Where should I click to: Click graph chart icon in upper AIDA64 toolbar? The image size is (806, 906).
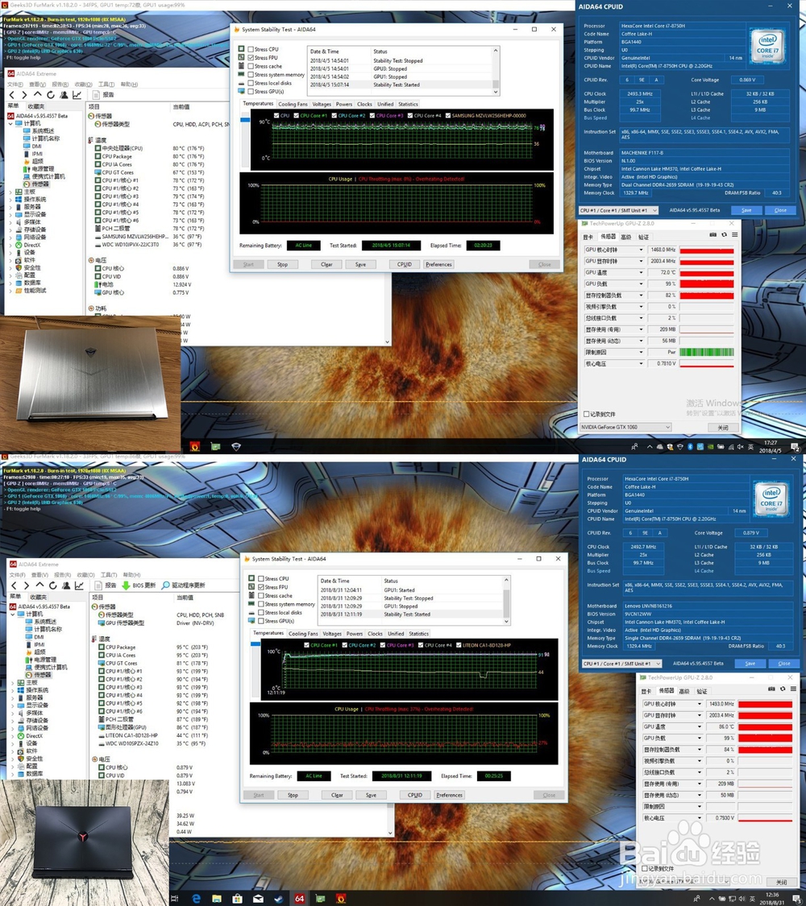click(77, 95)
